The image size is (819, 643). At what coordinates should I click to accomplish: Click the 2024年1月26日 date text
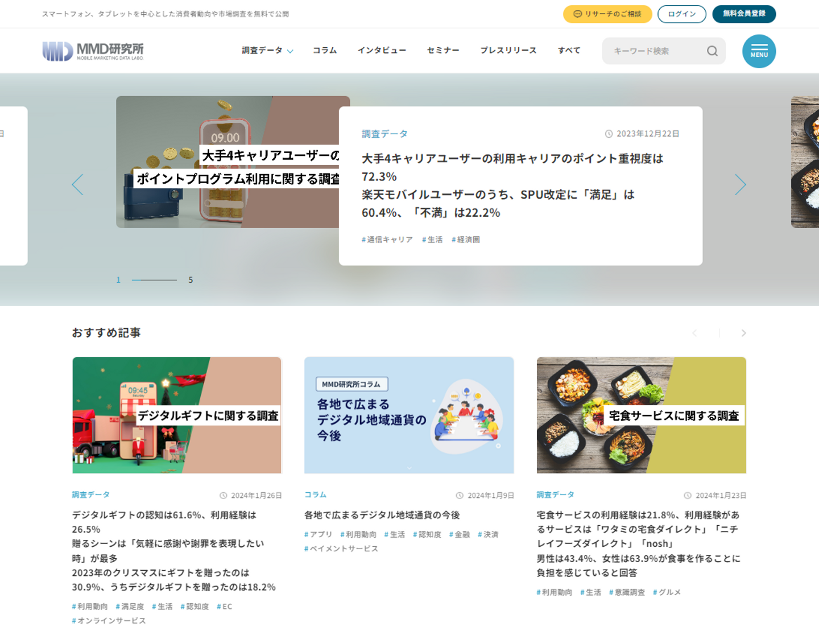[257, 496]
